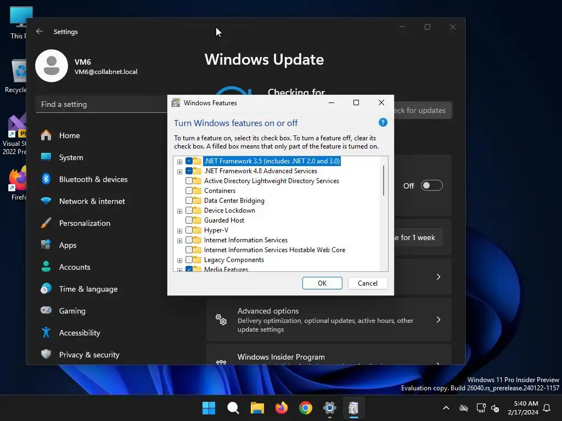This screenshot has height=421, width=562.
Task: Expand .NET Framework 3.5 tree node
Action: 179,162
